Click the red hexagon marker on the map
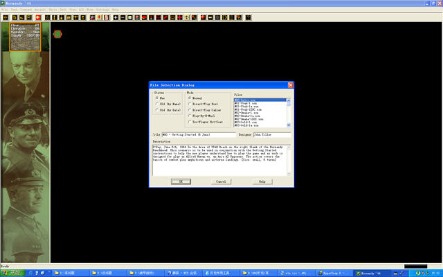 coord(57,33)
